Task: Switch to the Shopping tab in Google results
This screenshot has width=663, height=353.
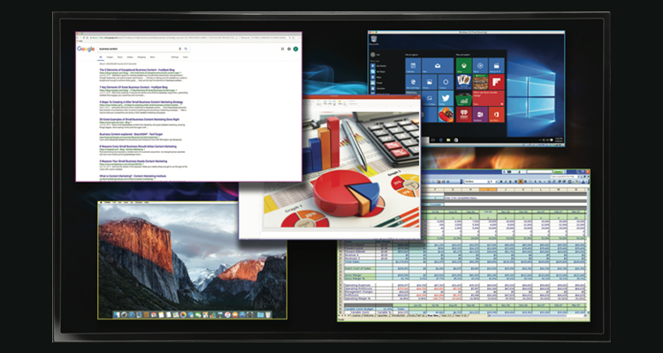Action: (x=141, y=57)
